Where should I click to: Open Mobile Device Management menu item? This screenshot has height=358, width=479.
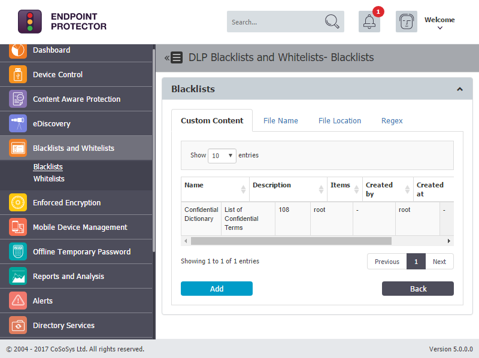(76, 227)
